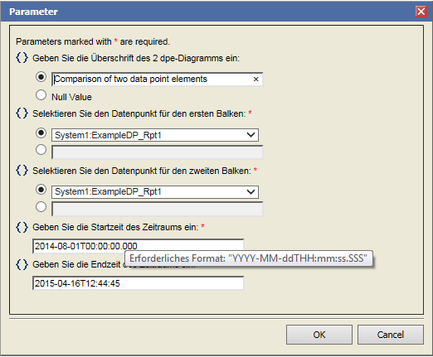Confirm parameters with the OK button
This screenshot has width=433, height=357.
tap(319, 335)
